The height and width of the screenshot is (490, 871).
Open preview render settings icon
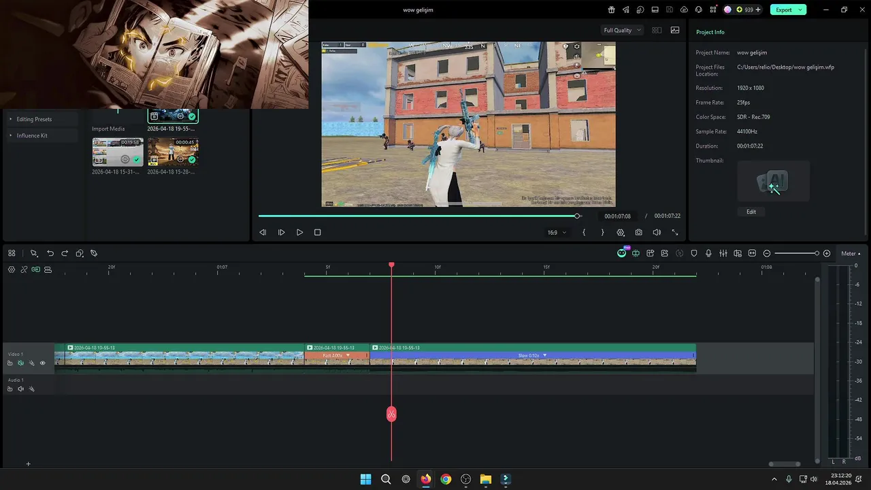click(x=621, y=232)
